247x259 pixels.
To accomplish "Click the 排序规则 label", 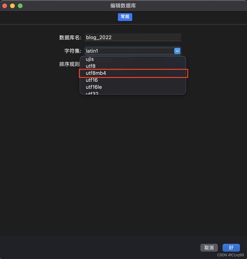I will [x=69, y=64].
